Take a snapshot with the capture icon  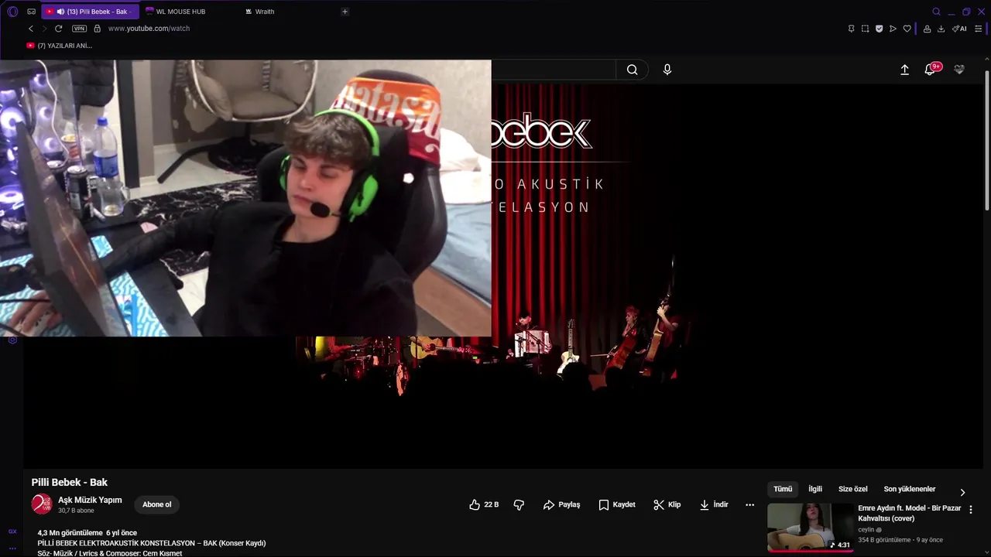point(865,29)
